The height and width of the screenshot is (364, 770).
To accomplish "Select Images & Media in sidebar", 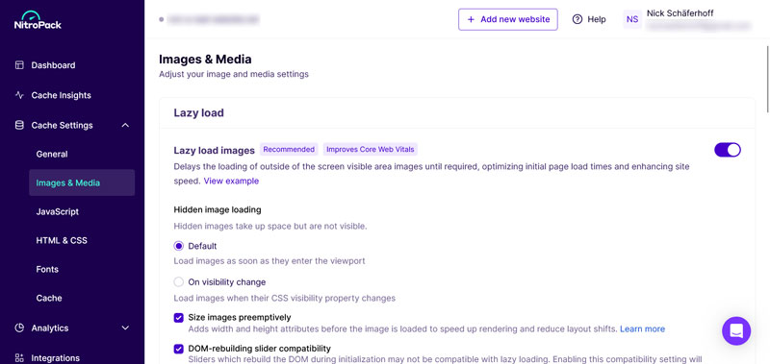I will tap(82, 182).
